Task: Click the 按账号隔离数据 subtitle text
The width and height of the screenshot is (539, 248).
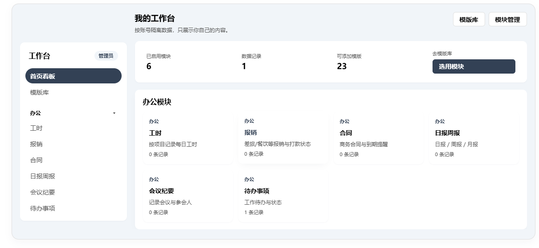Action: (x=181, y=30)
